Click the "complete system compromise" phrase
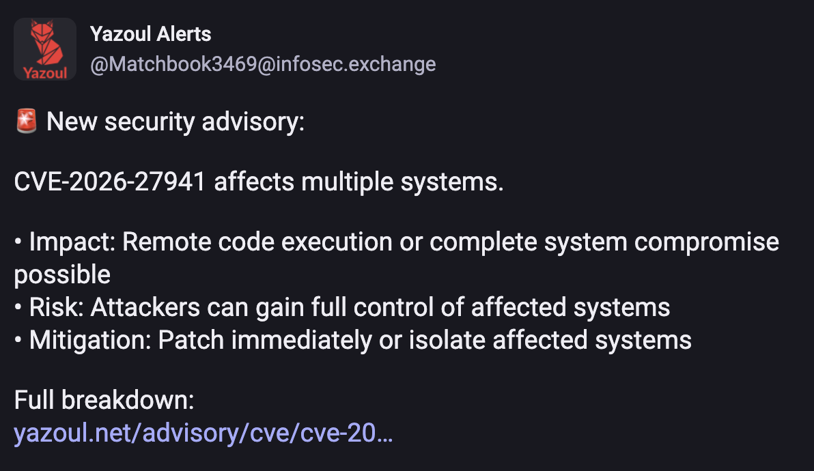 coord(604,242)
